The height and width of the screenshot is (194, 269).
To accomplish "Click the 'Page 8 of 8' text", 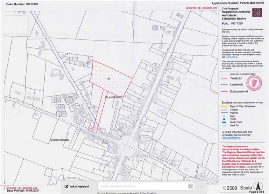I will (257, 192).
